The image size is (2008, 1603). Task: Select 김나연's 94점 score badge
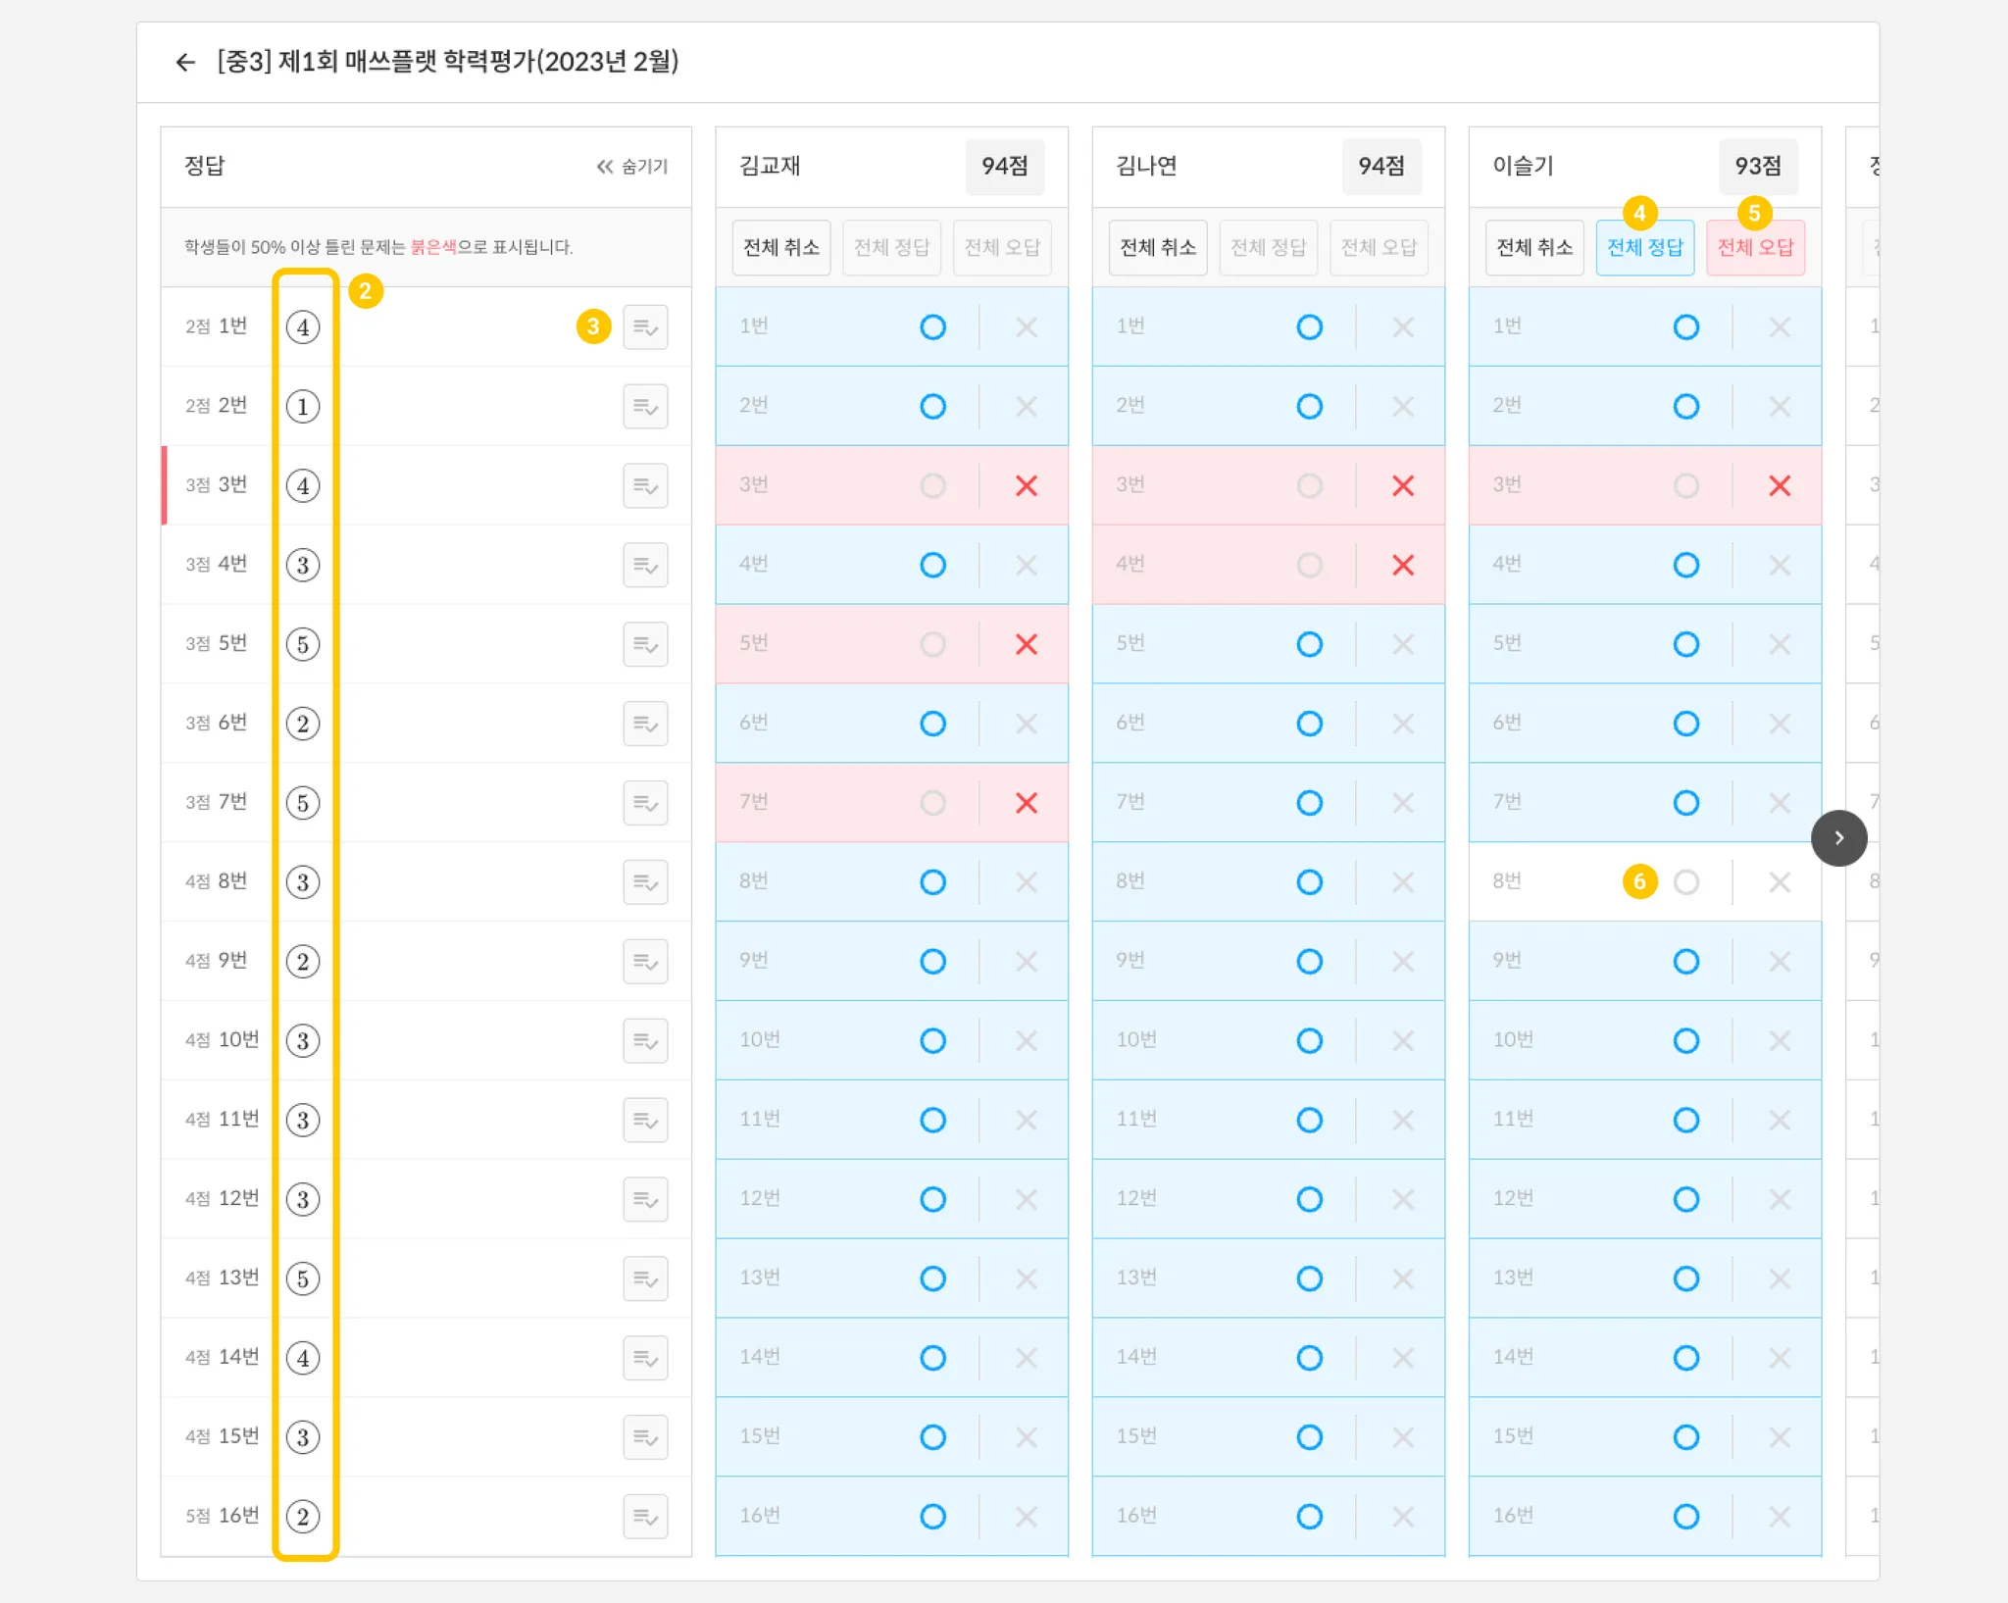1380,167
